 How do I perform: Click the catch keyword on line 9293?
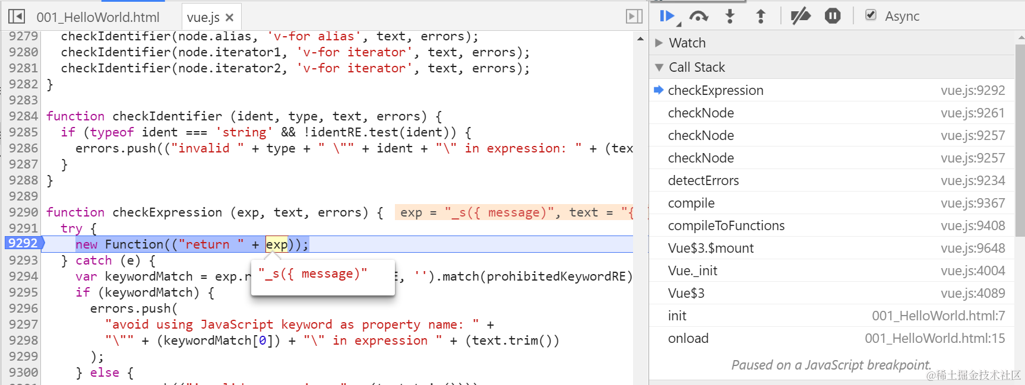pos(94,260)
